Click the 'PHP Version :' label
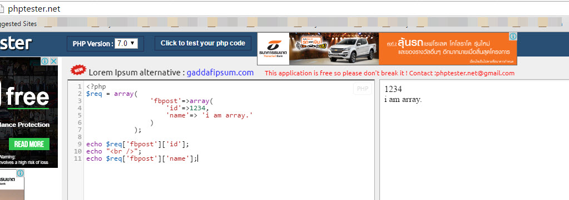The image size is (569, 200). (x=93, y=44)
